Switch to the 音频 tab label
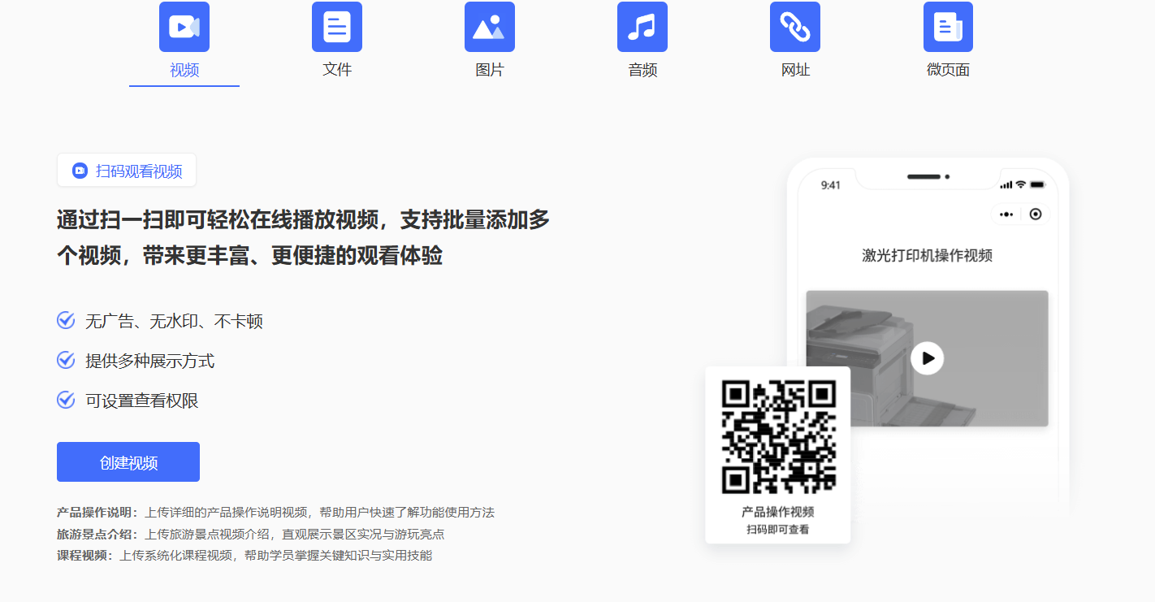This screenshot has height=602, width=1155. point(642,70)
